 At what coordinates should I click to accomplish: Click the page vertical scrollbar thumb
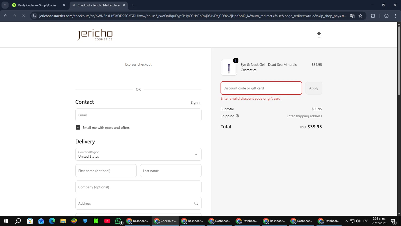(399, 60)
